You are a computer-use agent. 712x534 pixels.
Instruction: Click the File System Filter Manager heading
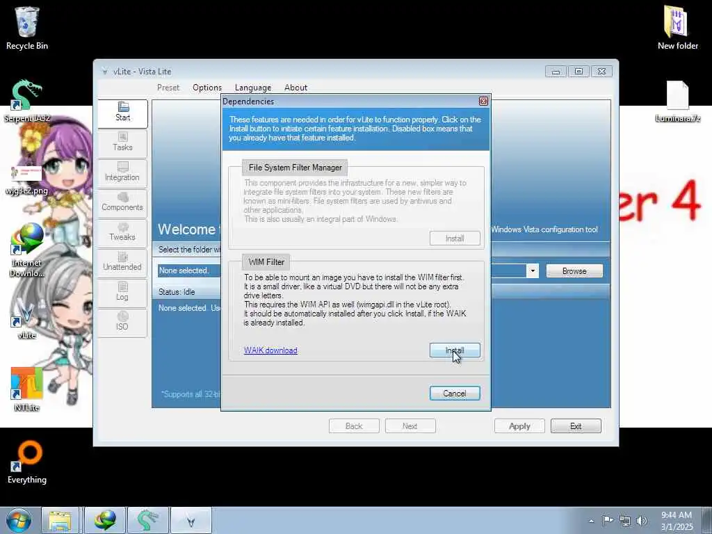[x=295, y=168]
